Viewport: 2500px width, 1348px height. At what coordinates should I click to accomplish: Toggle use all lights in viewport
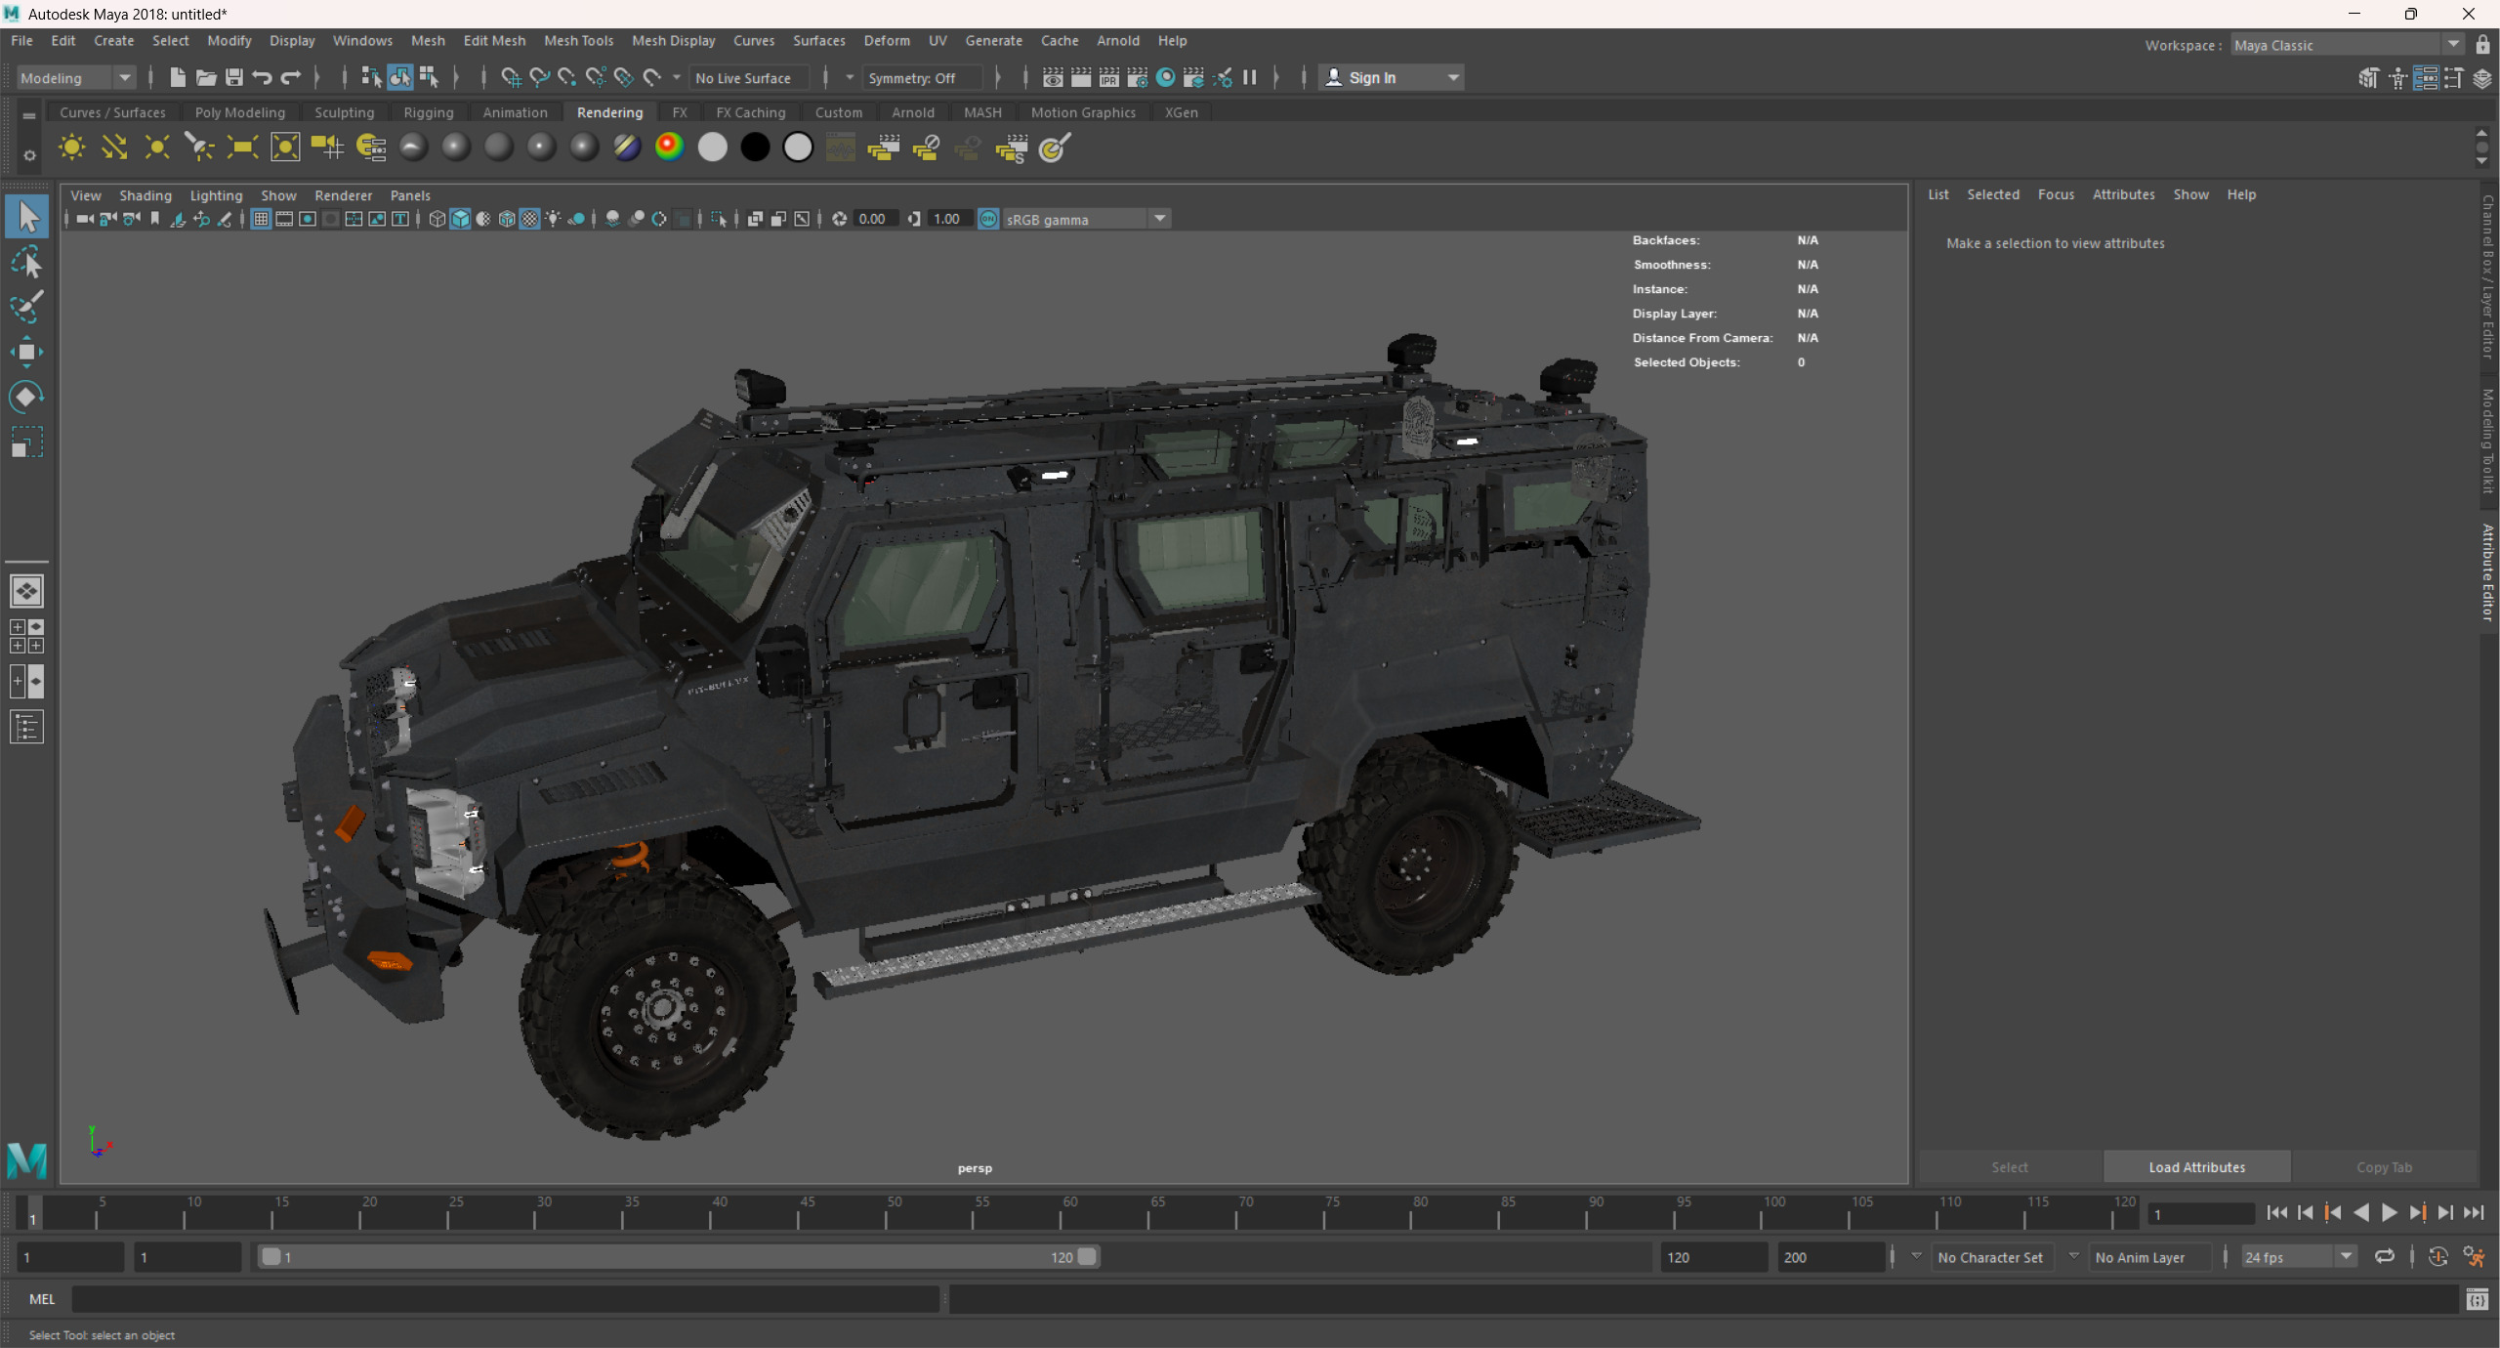click(x=554, y=219)
